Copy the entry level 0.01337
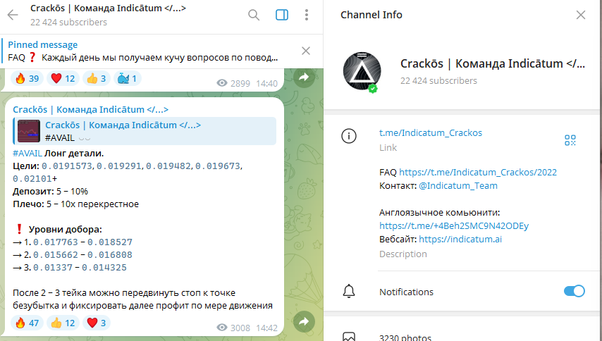 coord(53,267)
